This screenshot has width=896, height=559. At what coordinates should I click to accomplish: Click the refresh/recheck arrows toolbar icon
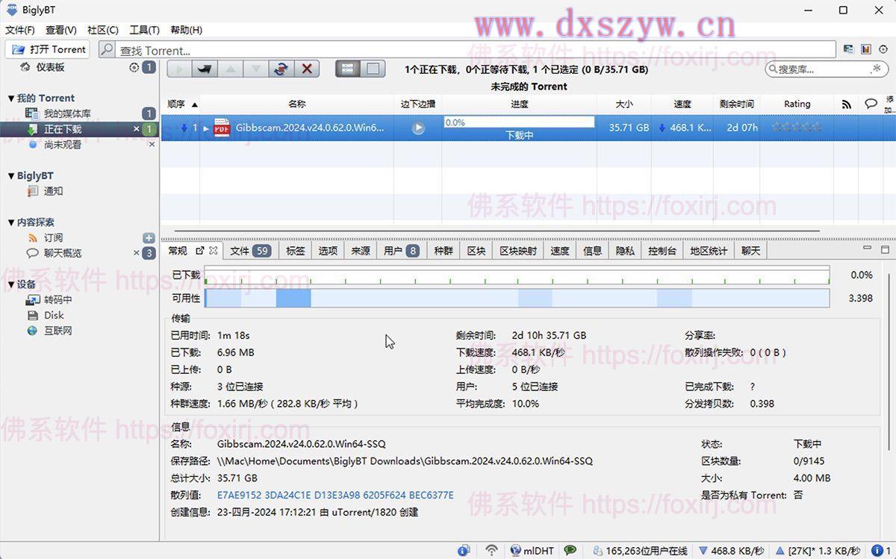281,69
